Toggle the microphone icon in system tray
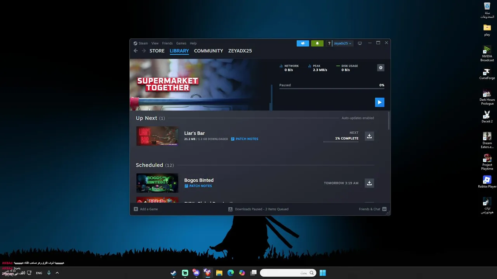The width and height of the screenshot is (497, 279). click(x=49, y=273)
